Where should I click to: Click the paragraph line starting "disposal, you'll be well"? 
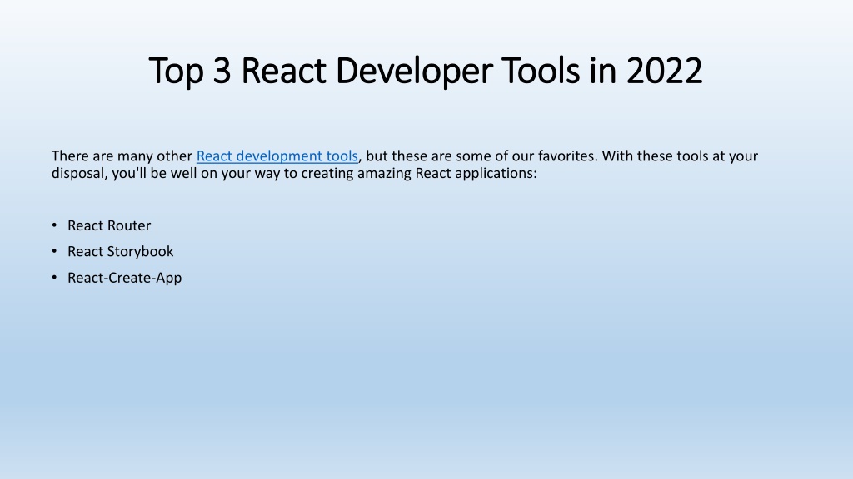tap(294, 173)
